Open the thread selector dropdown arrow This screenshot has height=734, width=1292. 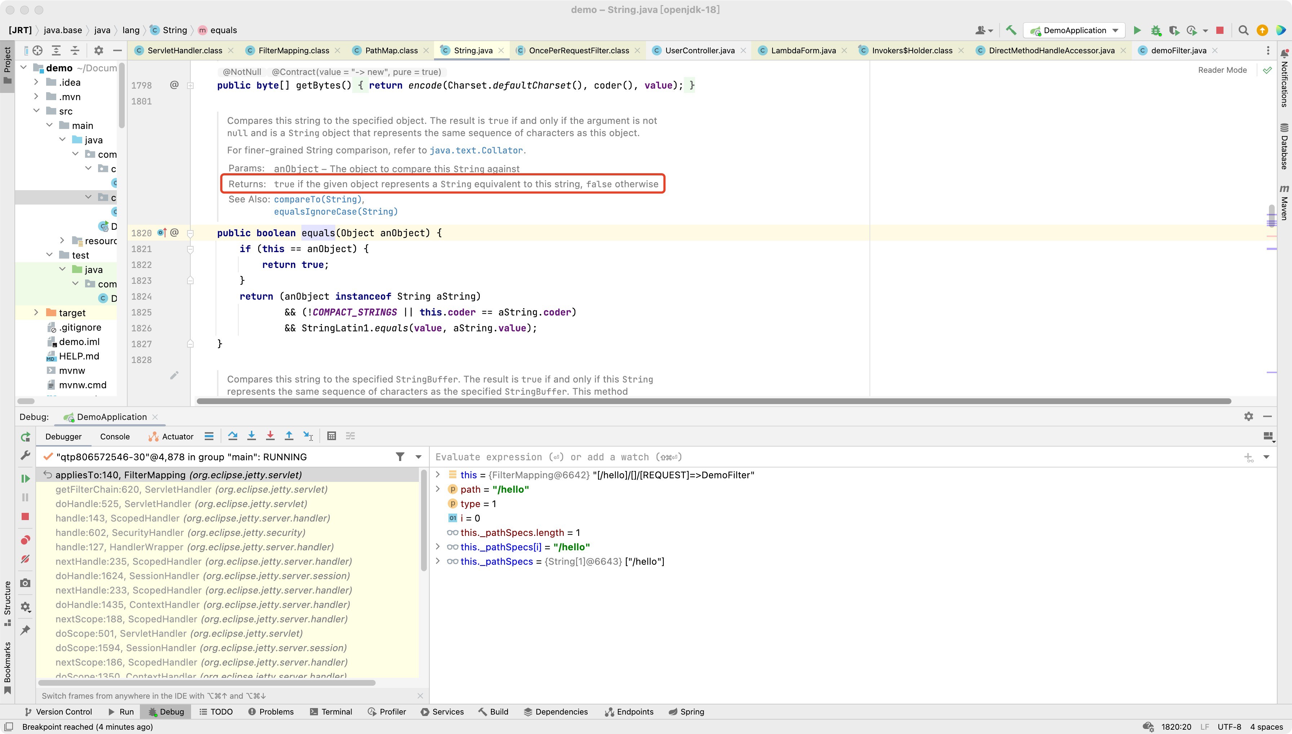pos(418,457)
